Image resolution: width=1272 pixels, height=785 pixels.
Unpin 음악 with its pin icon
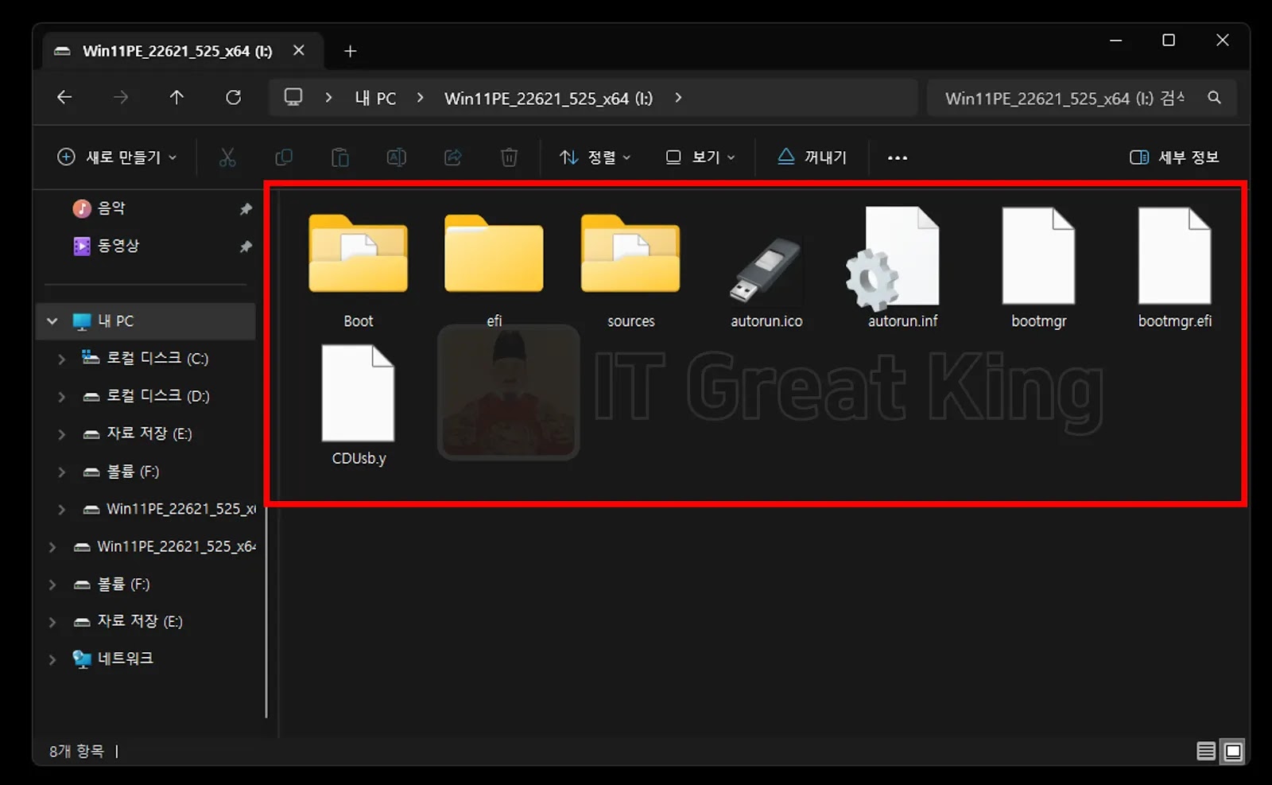tap(246, 208)
